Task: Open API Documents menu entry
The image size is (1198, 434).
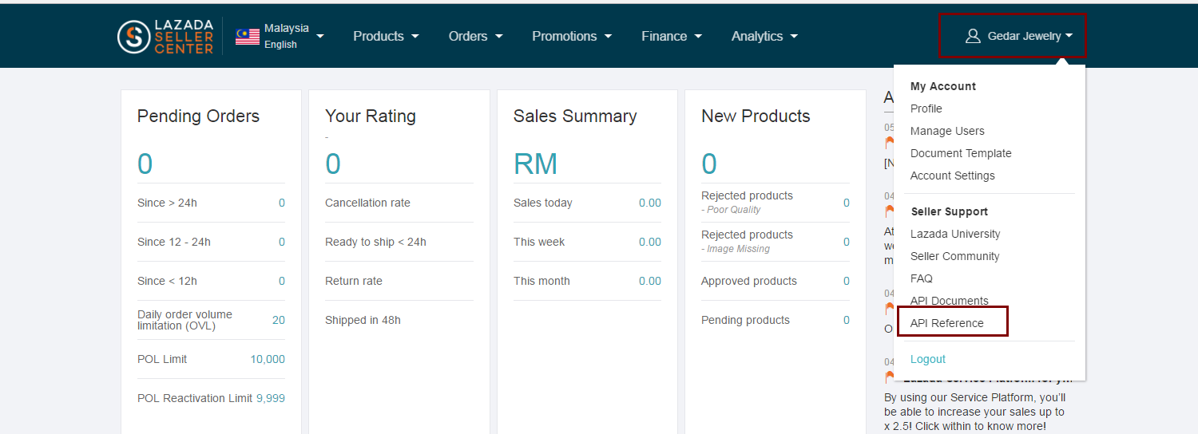Action: (950, 301)
